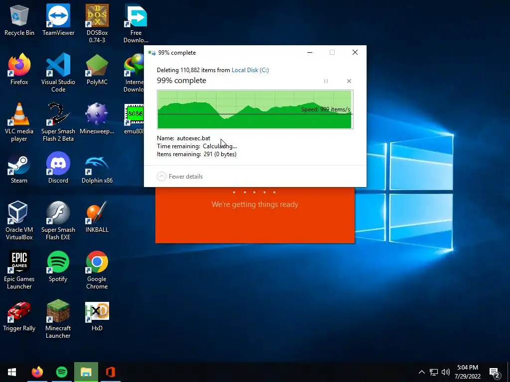Open the Oracle VM VirtualBox shortcut

click(19, 220)
